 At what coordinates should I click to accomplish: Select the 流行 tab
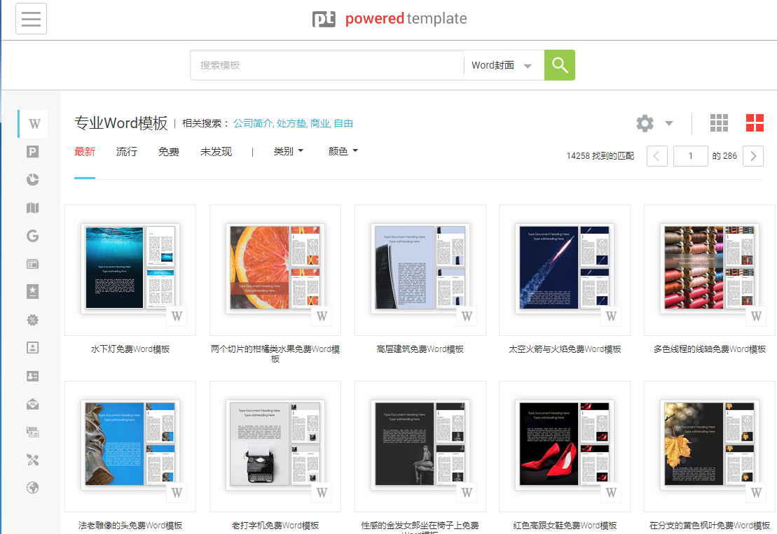point(126,151)
